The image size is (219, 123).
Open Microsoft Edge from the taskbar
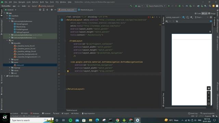tap(97, 120)
